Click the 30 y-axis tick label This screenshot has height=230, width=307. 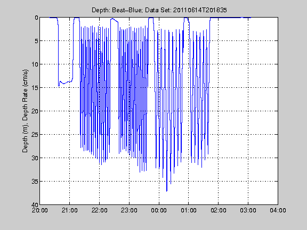pos(35,158)
